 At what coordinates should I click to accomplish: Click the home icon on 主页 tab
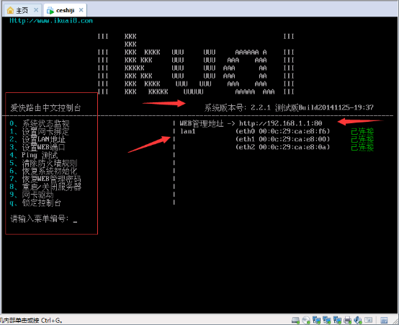click(10, 10)
